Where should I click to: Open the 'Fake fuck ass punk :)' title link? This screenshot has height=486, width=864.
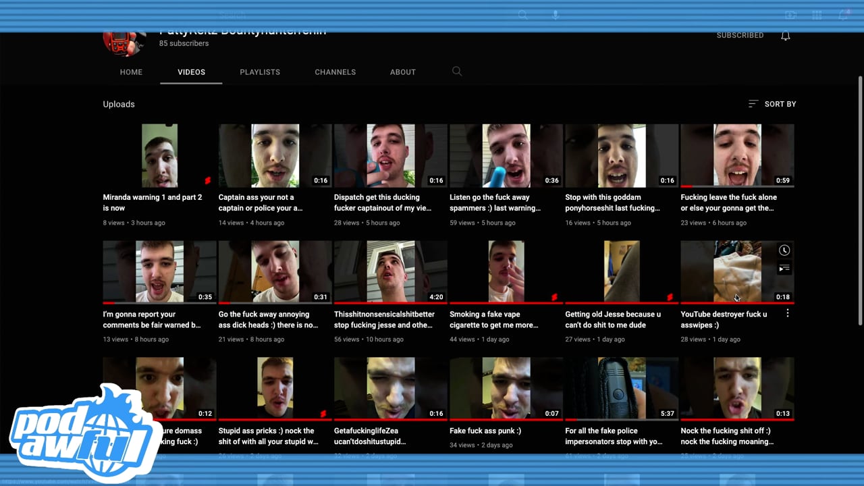[485, 431]
